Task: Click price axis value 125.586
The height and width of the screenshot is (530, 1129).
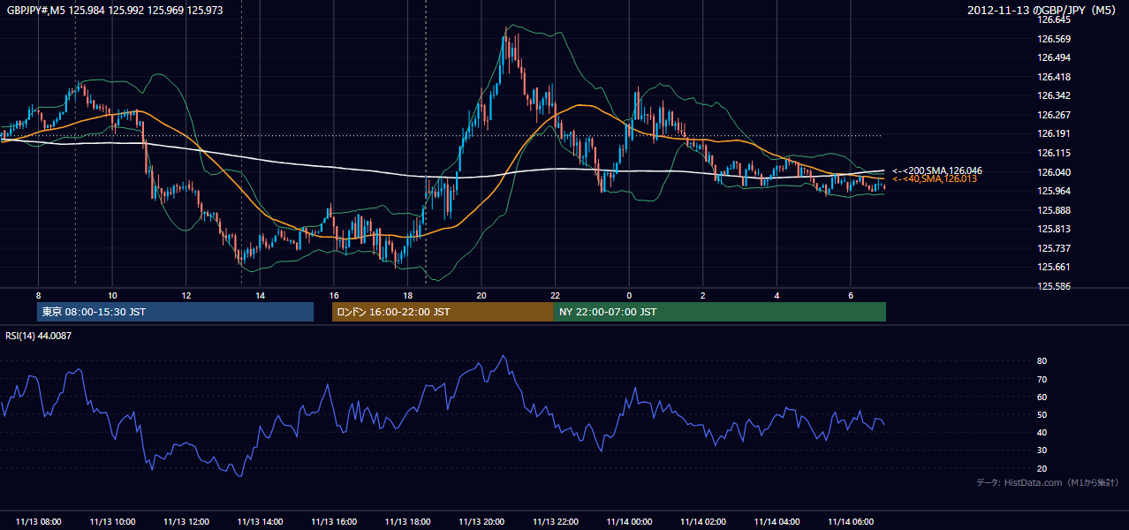Action: point(1054,287)
